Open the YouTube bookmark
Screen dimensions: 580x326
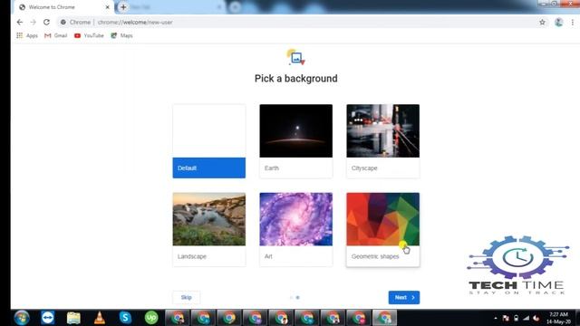pyautogui.click(x=89, y=35)
